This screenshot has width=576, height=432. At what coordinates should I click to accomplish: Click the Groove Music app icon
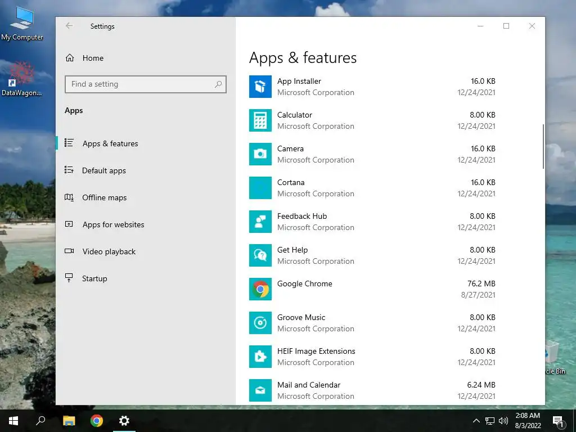click(260, 323)
